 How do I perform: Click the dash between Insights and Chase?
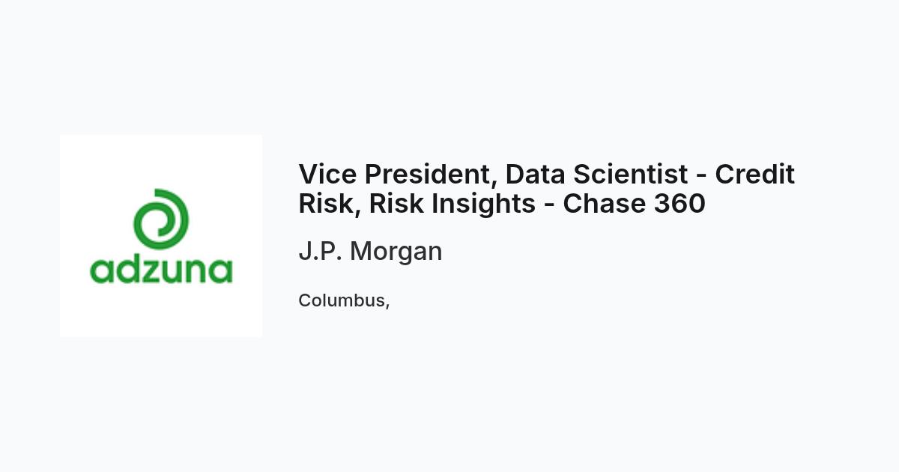[x=549, y=207]
